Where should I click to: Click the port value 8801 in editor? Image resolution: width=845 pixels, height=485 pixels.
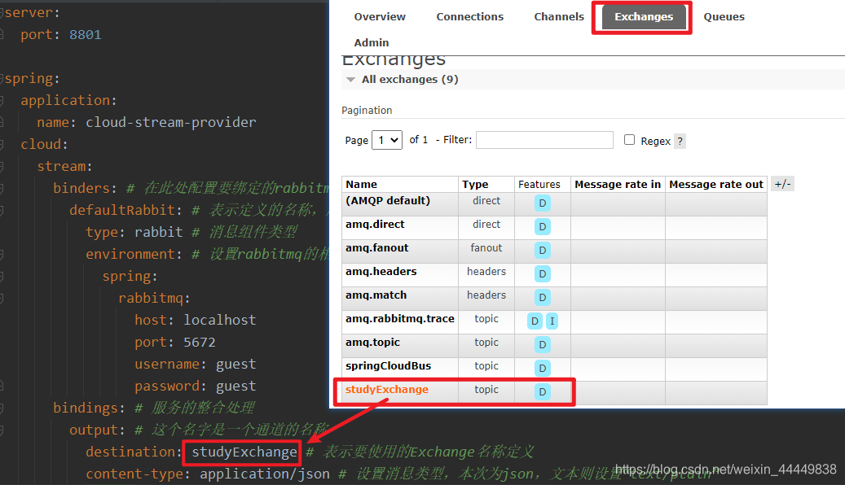tap(85, 34)
